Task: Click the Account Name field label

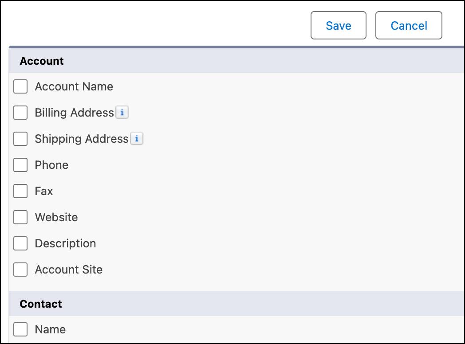Action: (74, 86)
